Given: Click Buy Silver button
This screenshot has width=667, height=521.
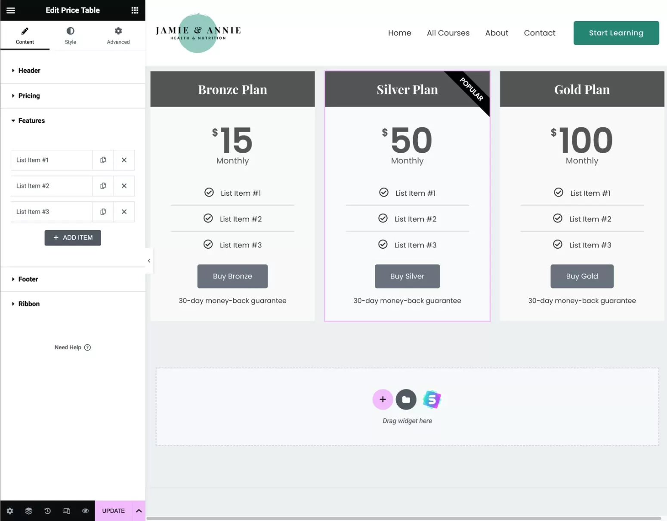Looking at the screenshot, I should tap(408, 276).
